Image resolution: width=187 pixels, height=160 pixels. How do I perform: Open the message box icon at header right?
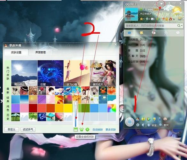(x=180, y=19)
